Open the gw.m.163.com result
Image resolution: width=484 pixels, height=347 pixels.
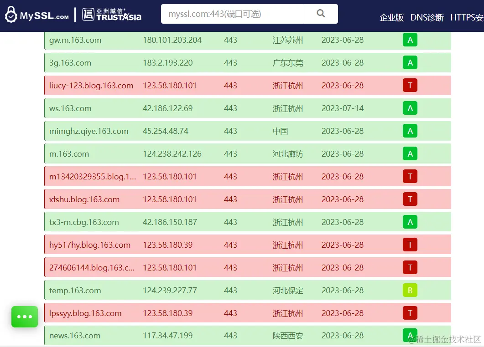75,40
